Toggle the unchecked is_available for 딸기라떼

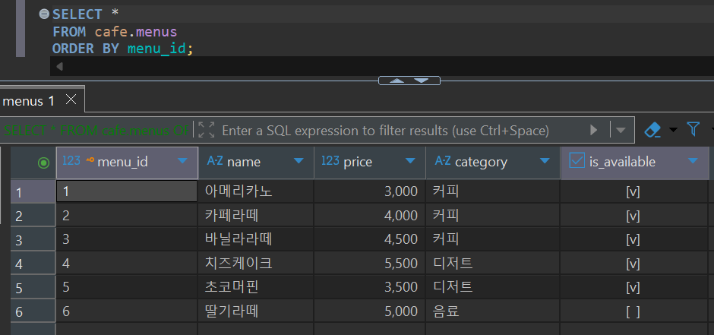[x=633, y=311]
